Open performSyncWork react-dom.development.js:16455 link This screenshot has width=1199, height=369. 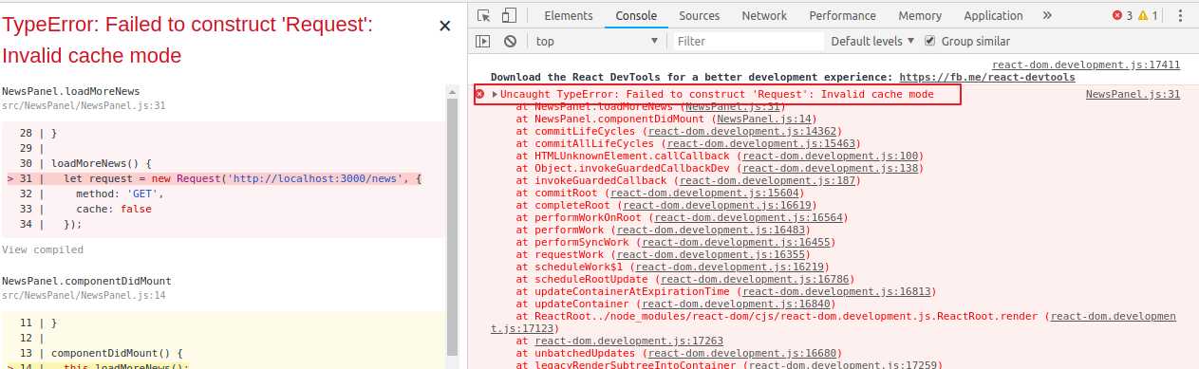point(738,242)
